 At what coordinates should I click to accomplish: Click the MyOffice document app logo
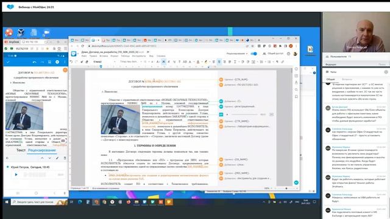tap(74, 54)
